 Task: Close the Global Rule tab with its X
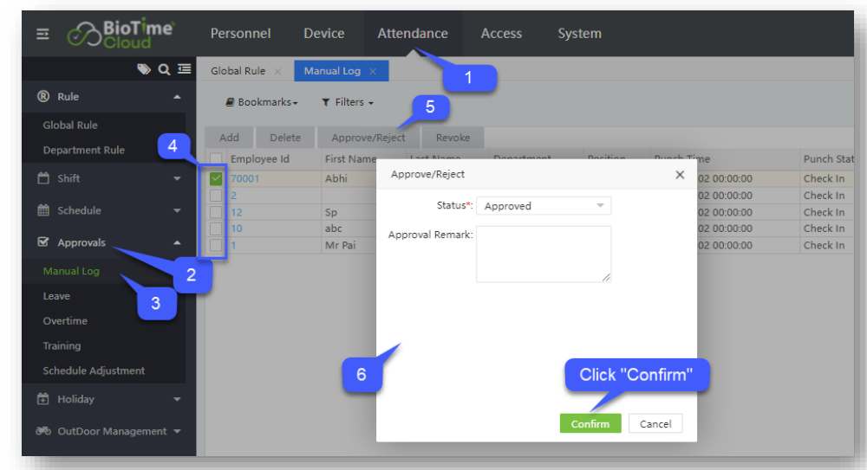(277, 71)
